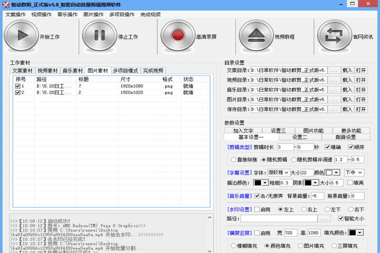The width and height of the screenshot is (380, 253).
Task: Select the 直接拼接 radio option
Action: click(234, 159)
